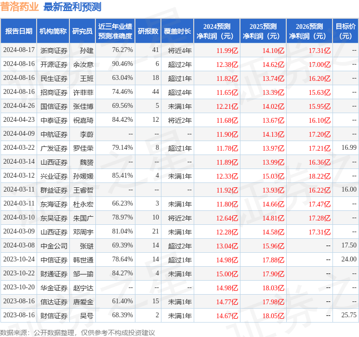Click target price 17.50

(349, 245)
